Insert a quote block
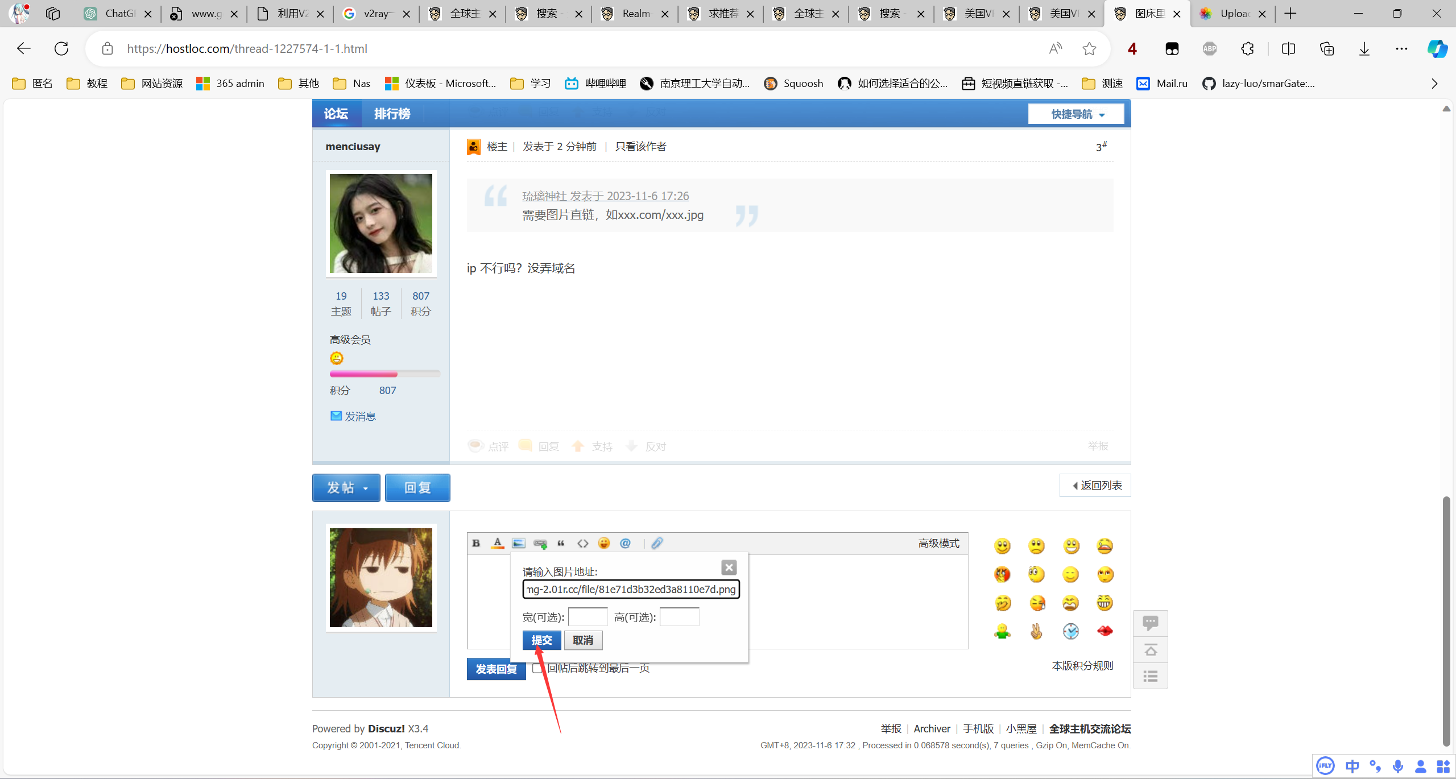This screenshot has width=1456, height=779. click(x=561, y=543)
